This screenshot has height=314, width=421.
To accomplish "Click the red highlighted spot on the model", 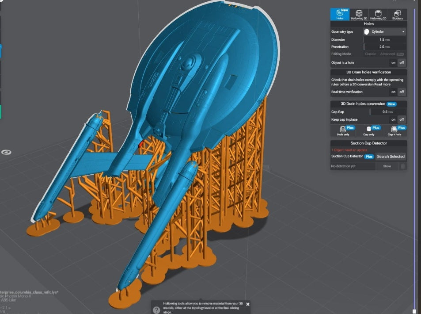I will click(x=141, y=144).
